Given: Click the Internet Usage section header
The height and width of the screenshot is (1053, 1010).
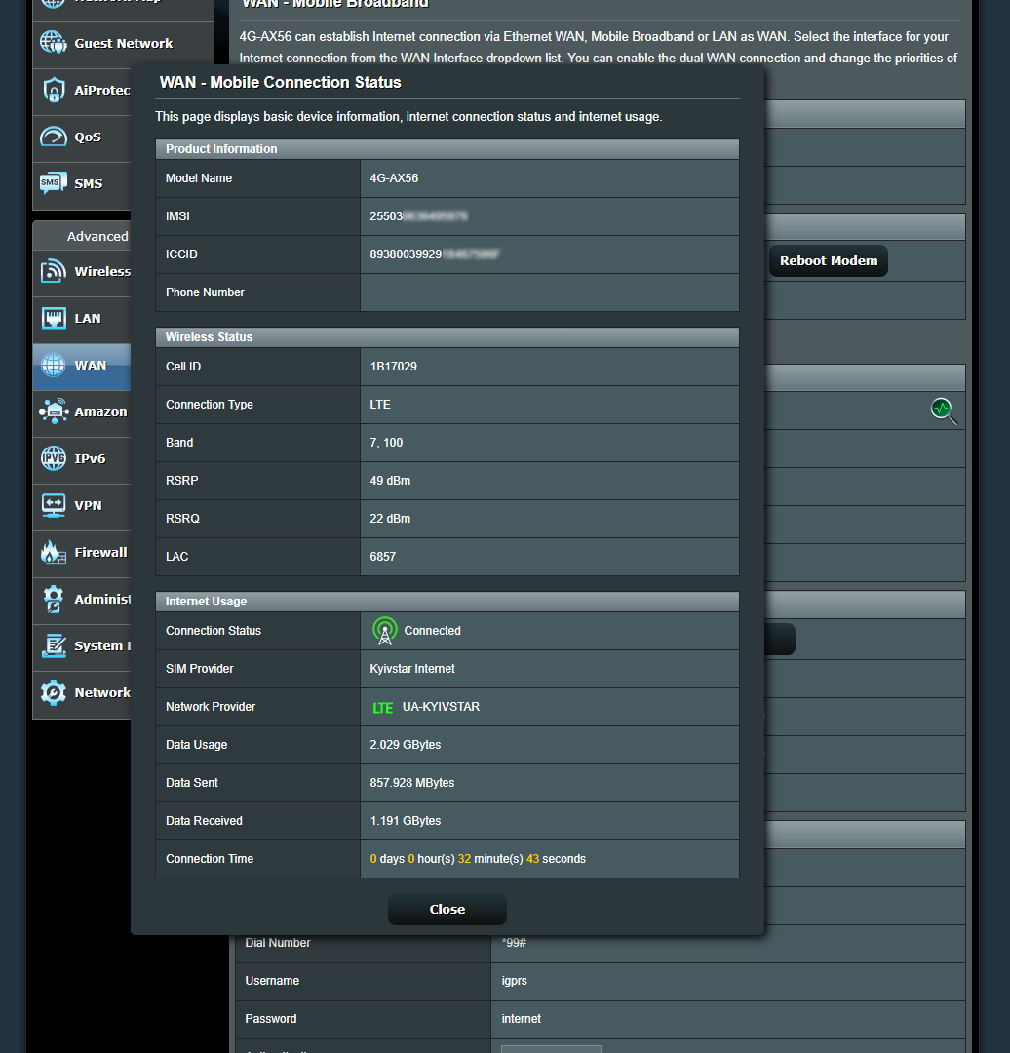Looking at the screenshot, I should click(x=447, y=602).
